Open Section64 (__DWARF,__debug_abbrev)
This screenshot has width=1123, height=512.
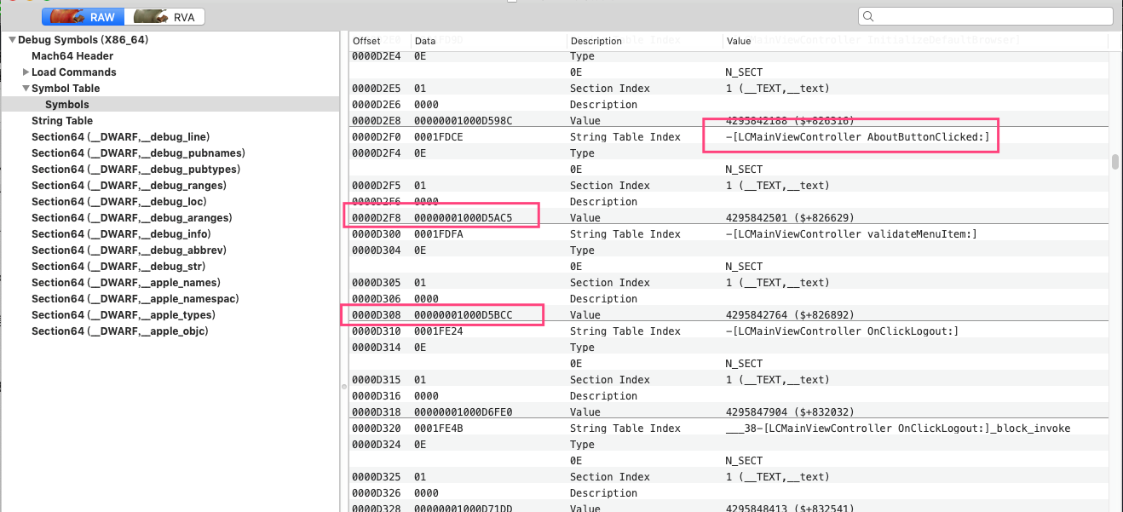(x=129, y=250)
